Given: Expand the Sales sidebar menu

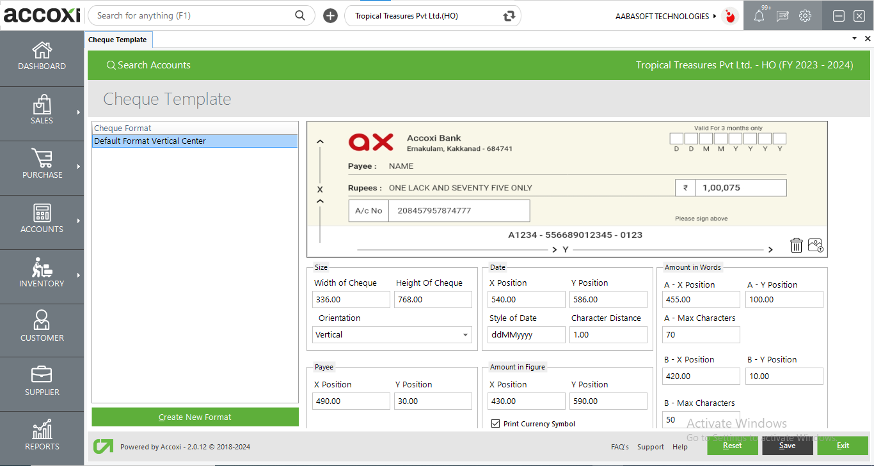Looking at the screenshot, I should point(42,111).
